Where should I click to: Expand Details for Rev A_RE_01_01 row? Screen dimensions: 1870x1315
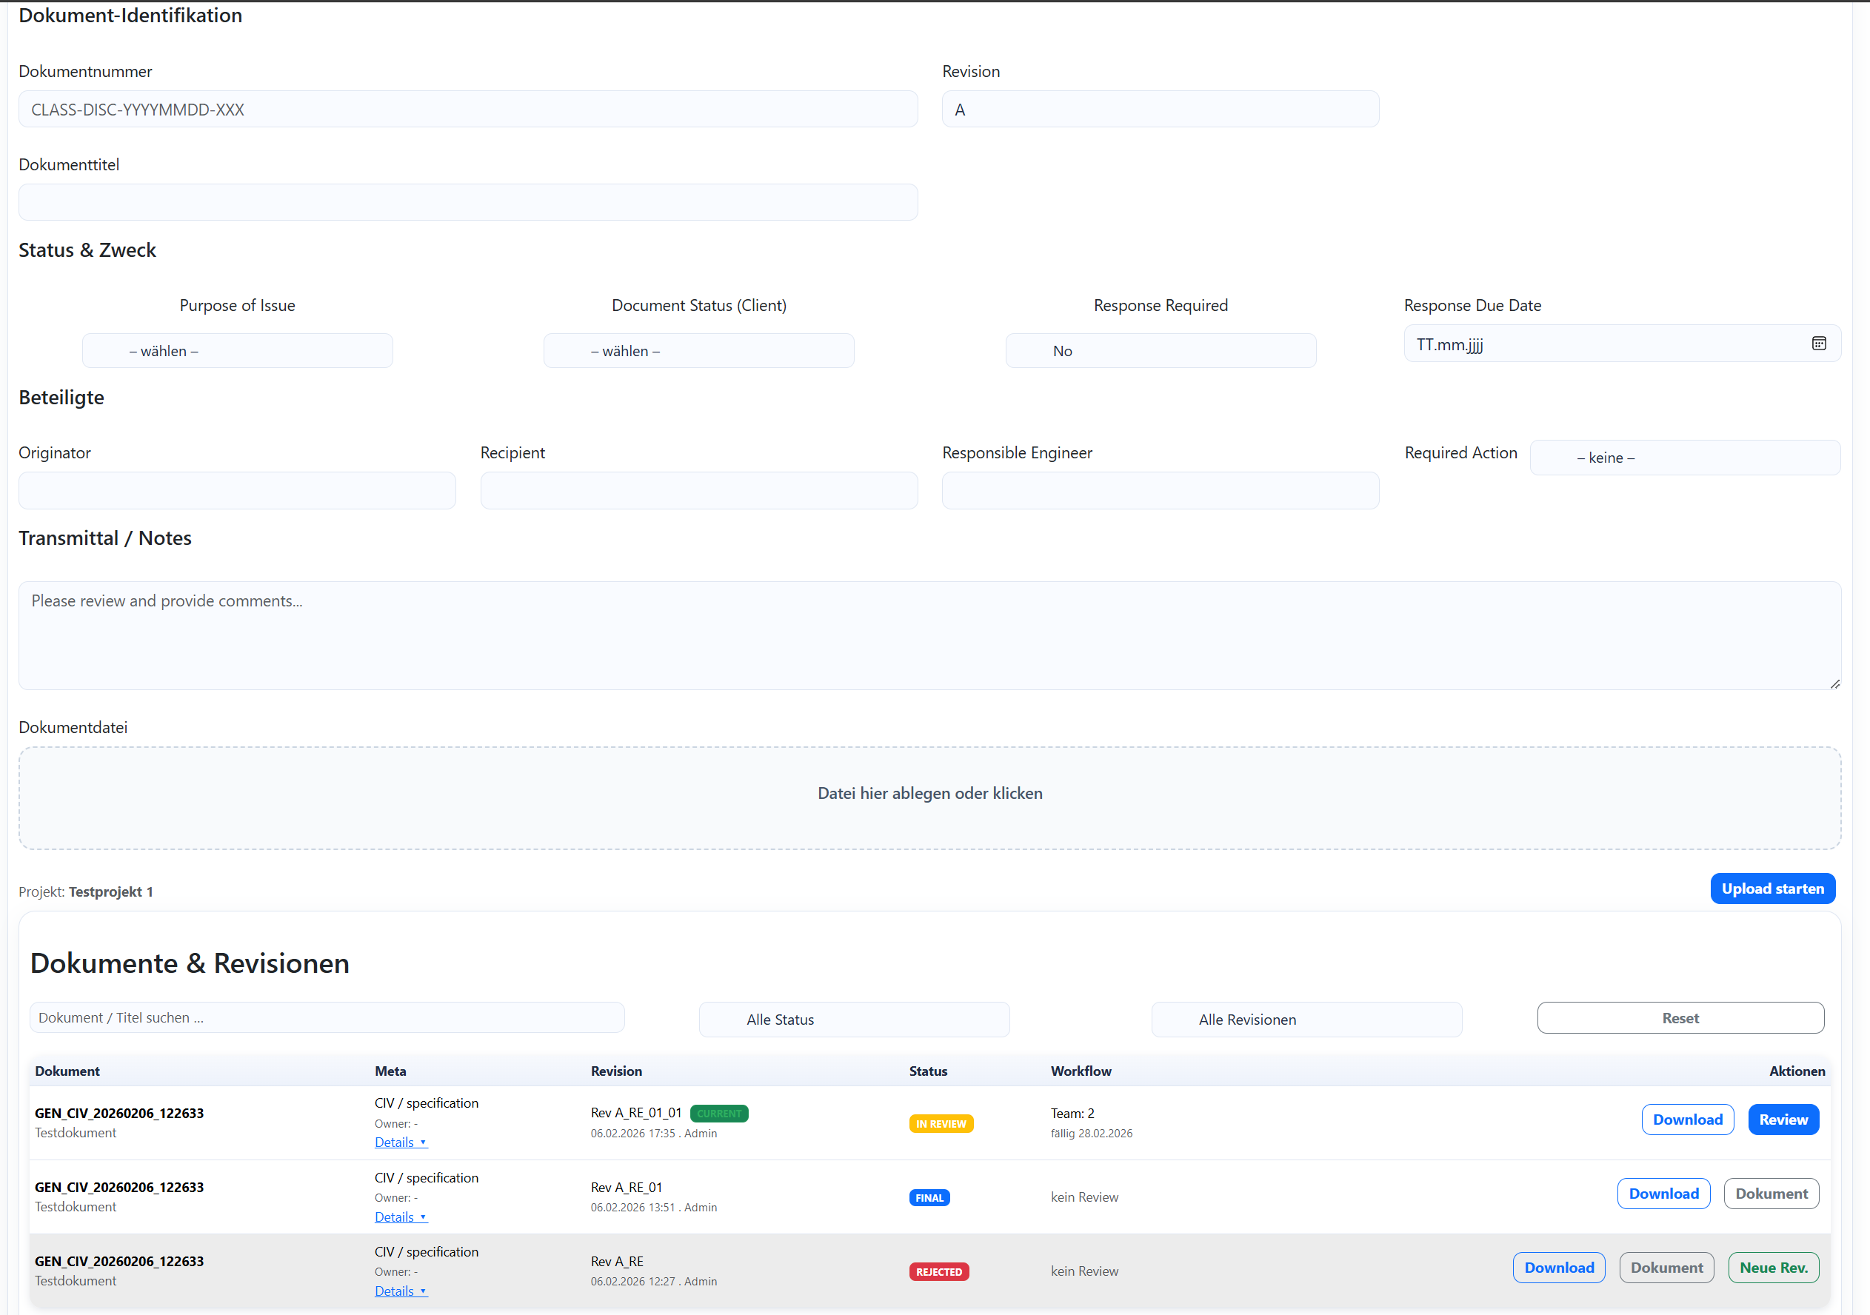click(x=400, y=1142)
